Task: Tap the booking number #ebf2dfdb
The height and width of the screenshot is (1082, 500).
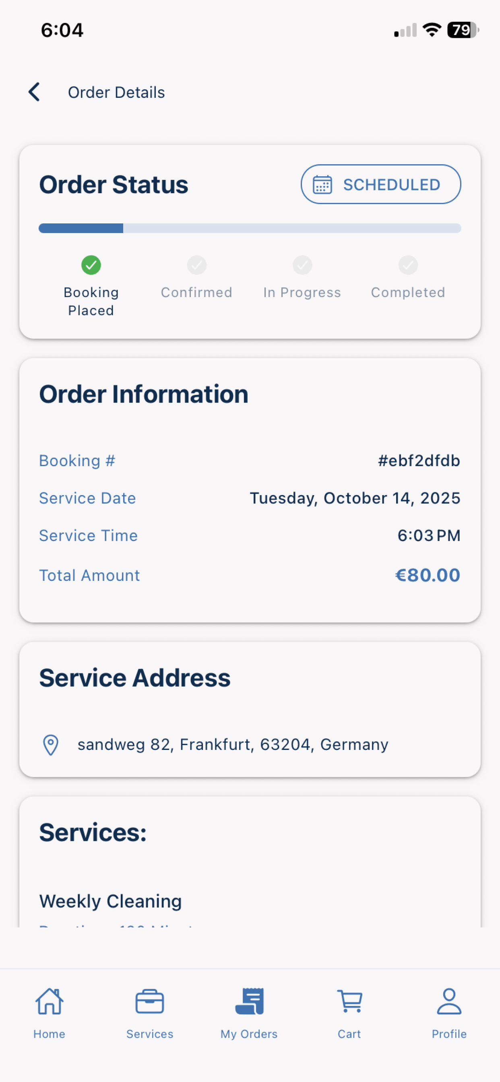Action: (419, 461)
